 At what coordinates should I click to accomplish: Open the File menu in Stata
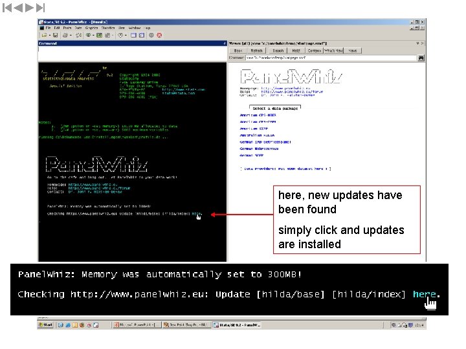(x=48, y=28)
